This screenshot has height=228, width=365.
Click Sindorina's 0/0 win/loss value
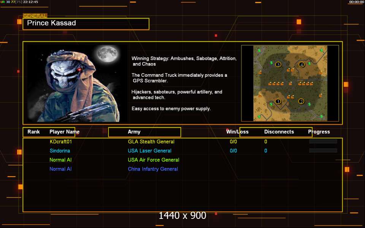point(233,150)
